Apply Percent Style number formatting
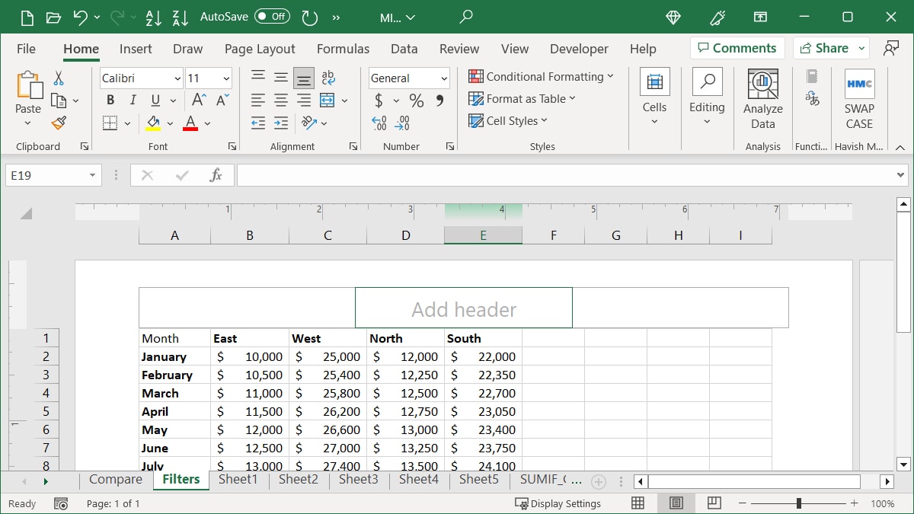The image size is (914, 514). (415, 100)
